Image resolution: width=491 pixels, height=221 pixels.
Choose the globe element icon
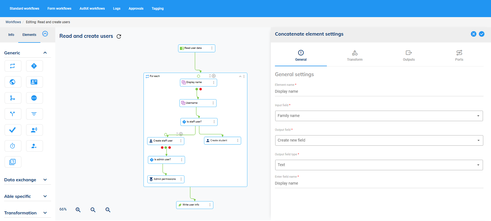coord(13,82)
